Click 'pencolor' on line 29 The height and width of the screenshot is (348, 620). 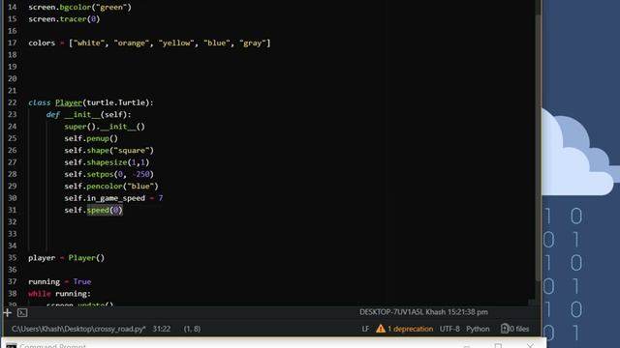(105, 187)
